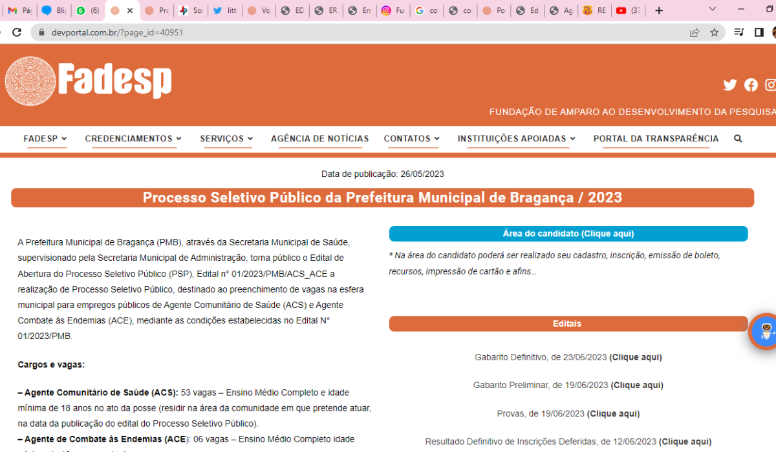Click the Fadesp logo
This screenshot has width=776, height=452.
pos(89,81)
